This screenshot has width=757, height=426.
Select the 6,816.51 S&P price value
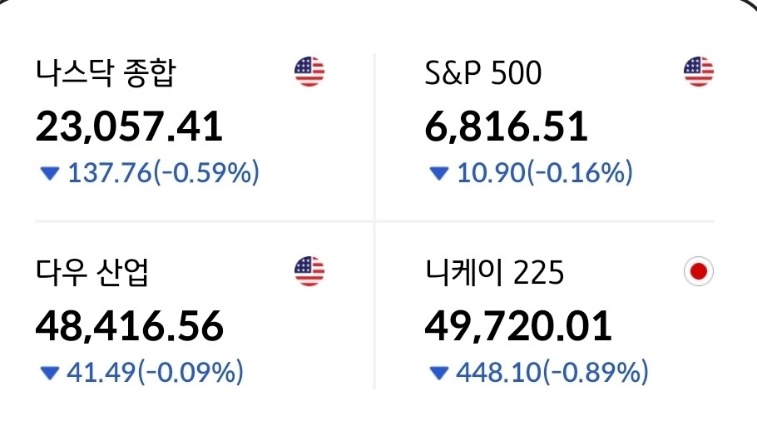506,126
